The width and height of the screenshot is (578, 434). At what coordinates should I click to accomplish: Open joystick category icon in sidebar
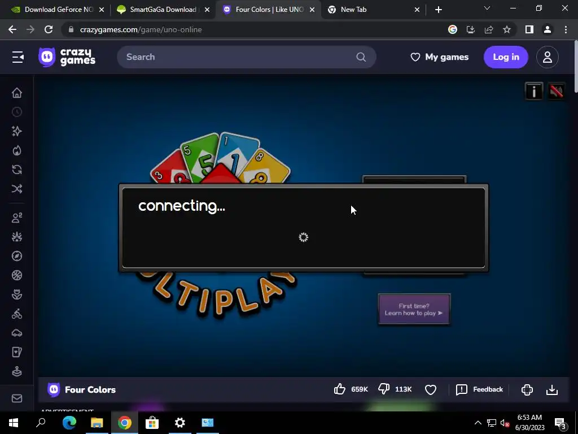[x=17, y=371]
